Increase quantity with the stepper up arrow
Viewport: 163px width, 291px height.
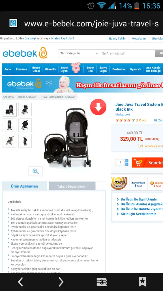point(127,161)
